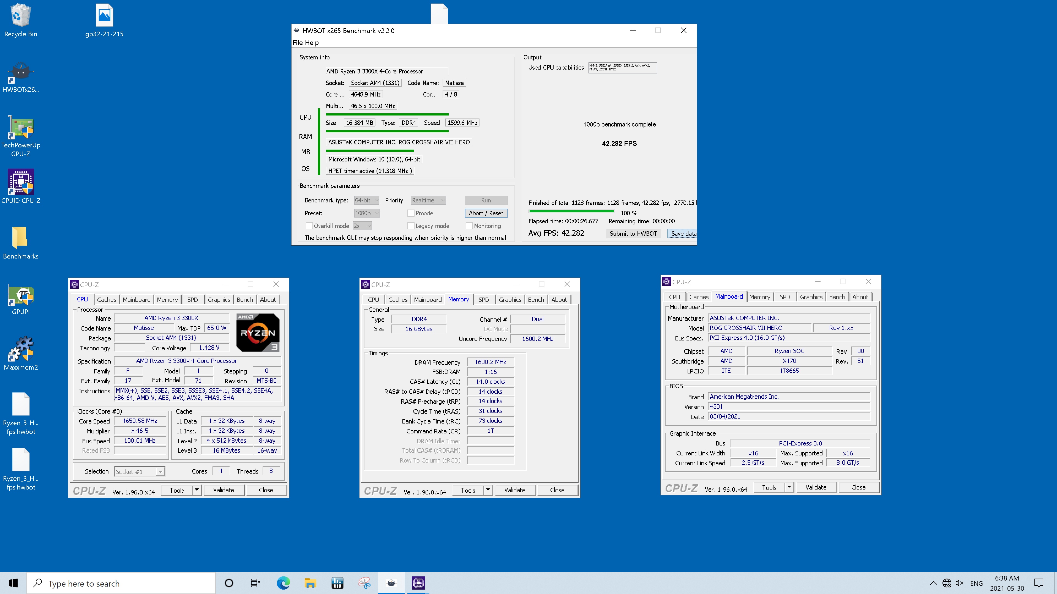Expand Tools arrow in Memory tab window

488,490
